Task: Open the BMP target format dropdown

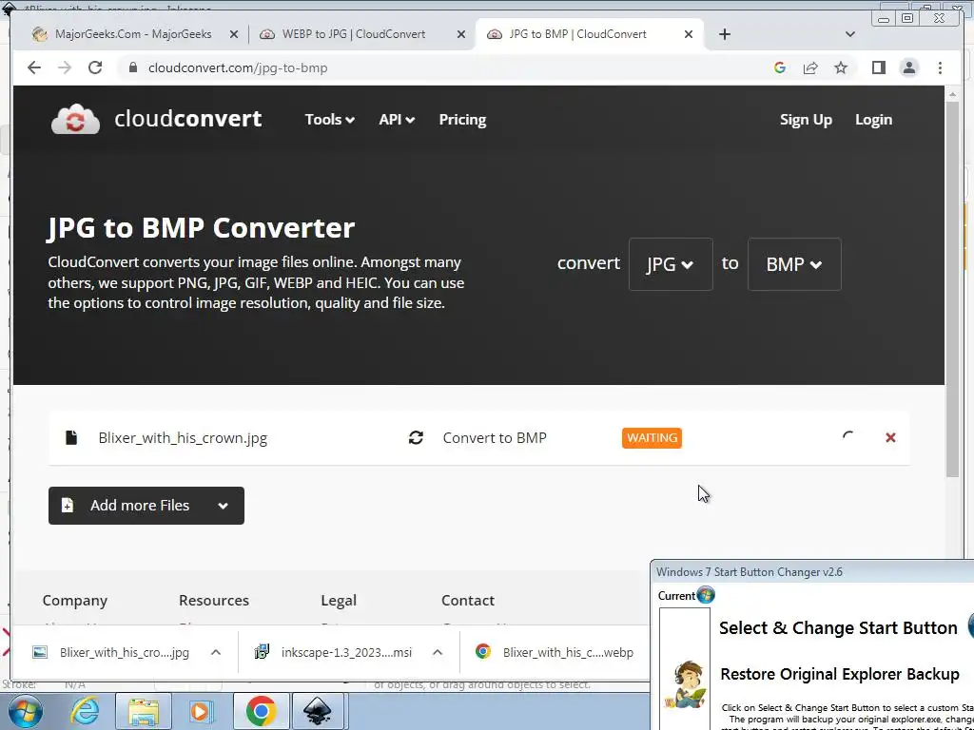Action: coord(794,264)
